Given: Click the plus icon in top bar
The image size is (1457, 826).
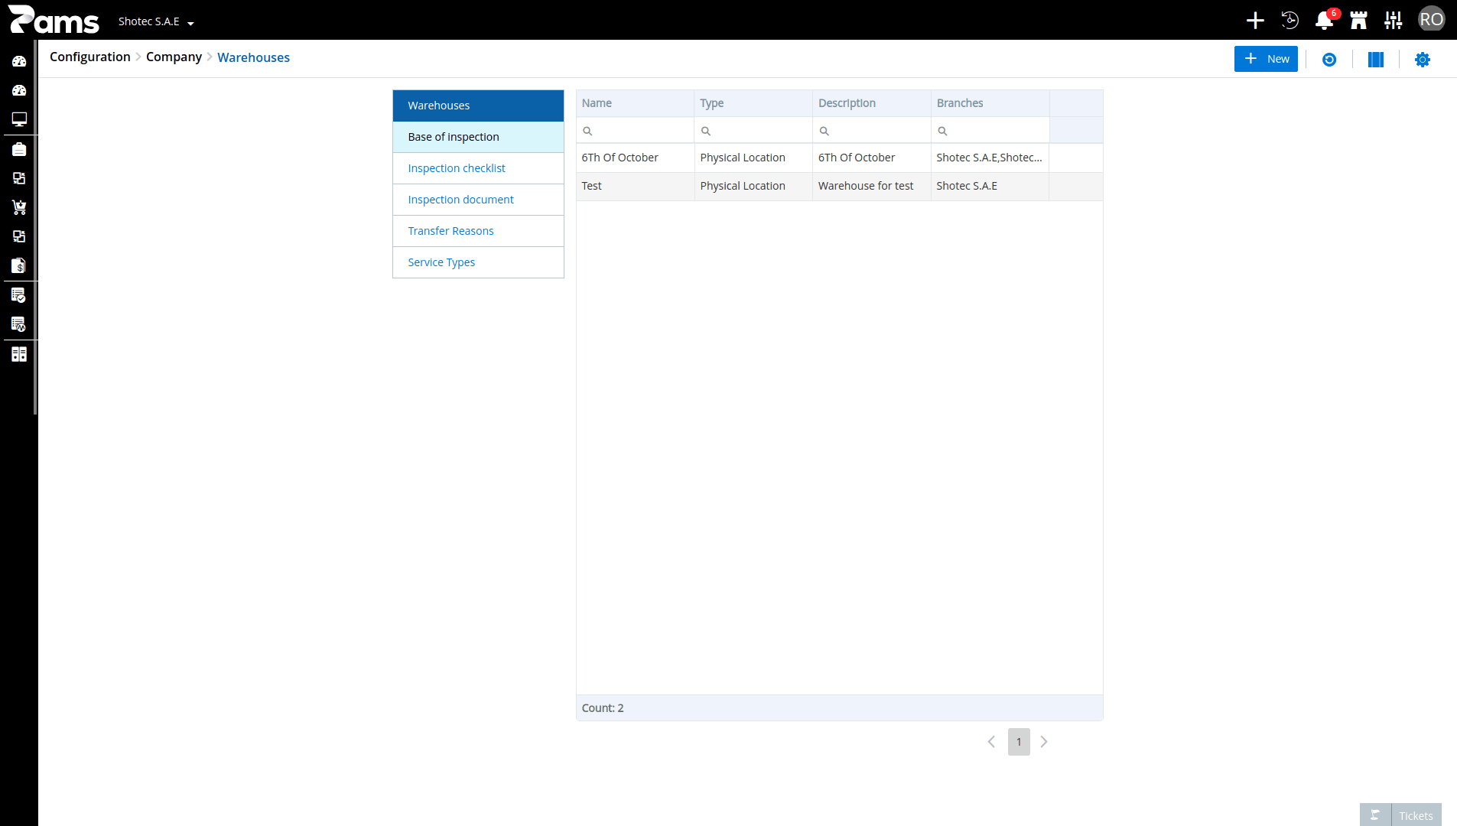Looking at the screenshot, I should point(1255,21).
